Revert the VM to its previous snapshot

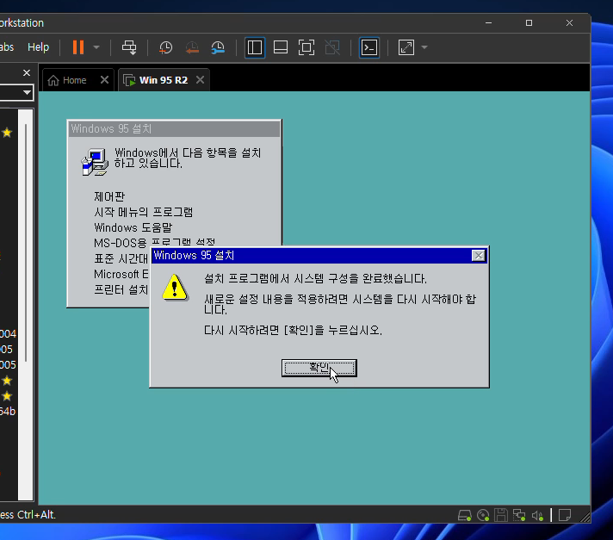192,47
